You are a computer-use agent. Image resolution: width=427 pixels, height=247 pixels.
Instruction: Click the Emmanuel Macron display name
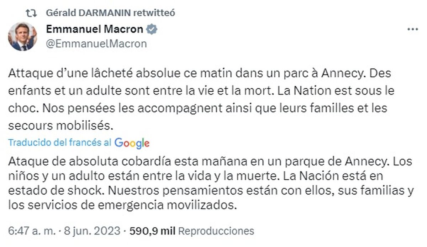pyautogui.click(x=95, y=29)
